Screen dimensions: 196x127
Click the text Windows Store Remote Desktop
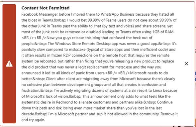[83, 44]
